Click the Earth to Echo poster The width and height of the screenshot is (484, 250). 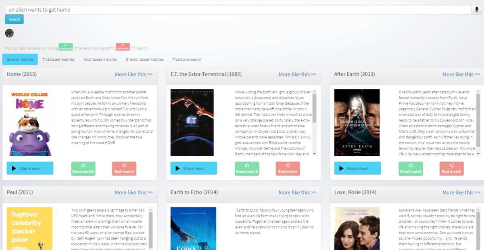[x=193, y=228]
